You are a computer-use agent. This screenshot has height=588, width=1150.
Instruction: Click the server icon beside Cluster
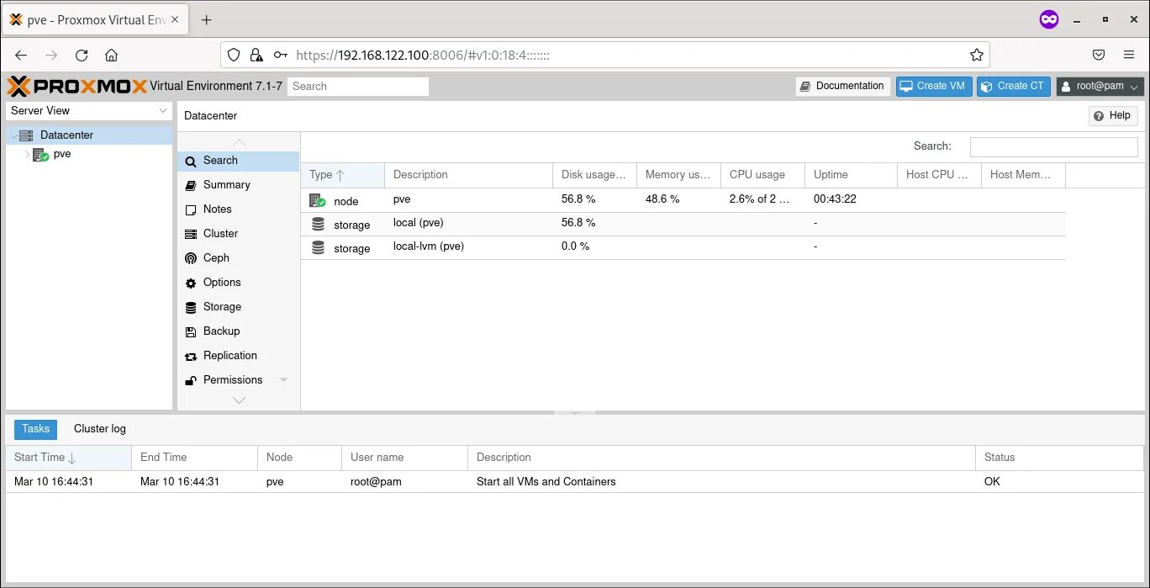pyautogui.click(x=191, y=234)
